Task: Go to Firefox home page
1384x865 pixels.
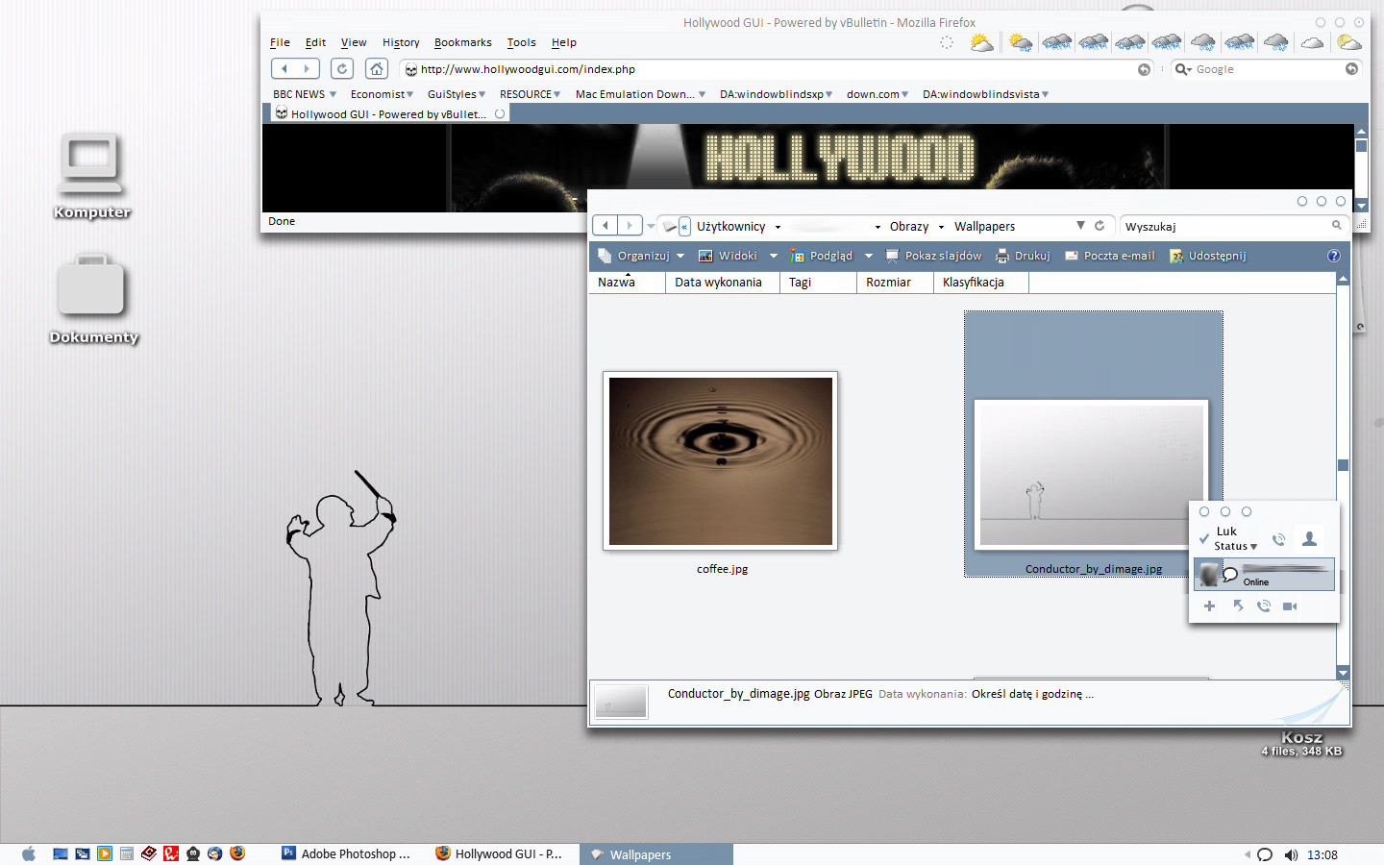Action: [x=377, y=69]
